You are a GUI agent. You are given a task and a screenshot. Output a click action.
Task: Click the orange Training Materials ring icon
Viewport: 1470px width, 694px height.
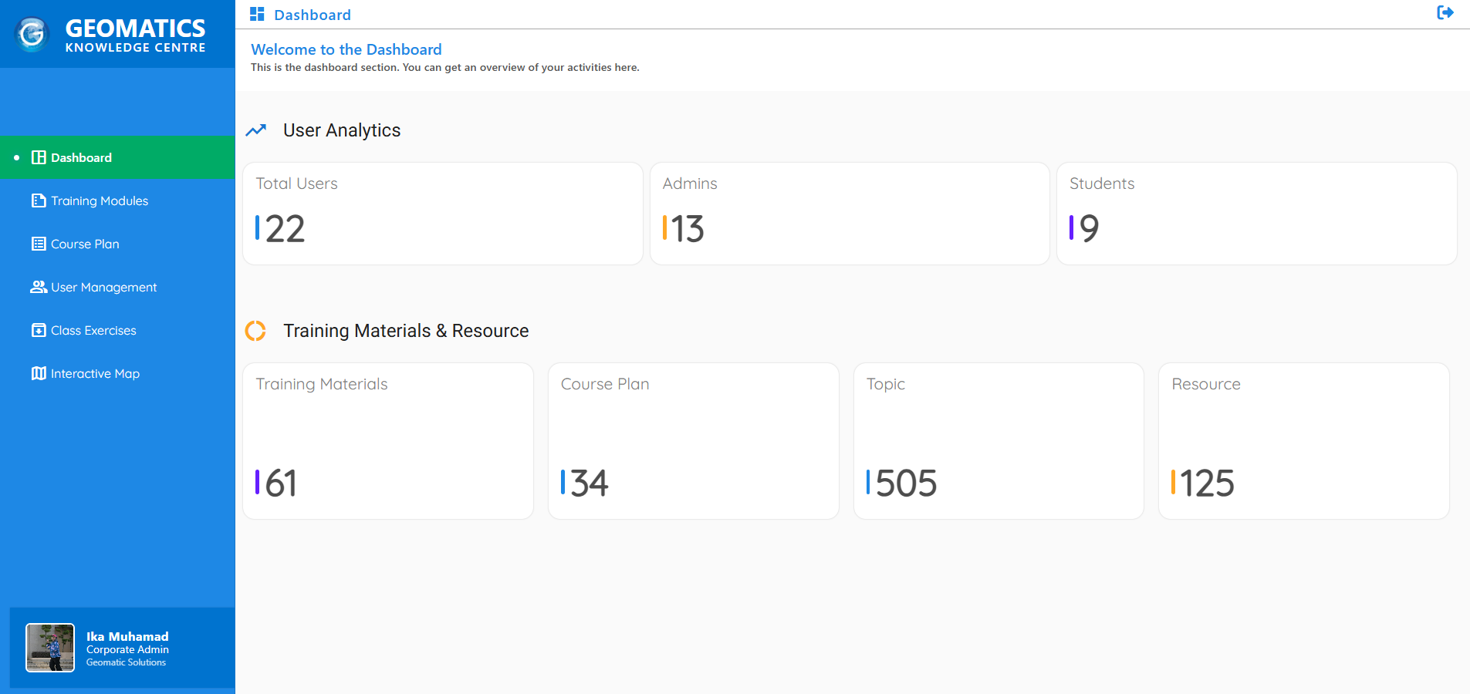tap(255, 331)
